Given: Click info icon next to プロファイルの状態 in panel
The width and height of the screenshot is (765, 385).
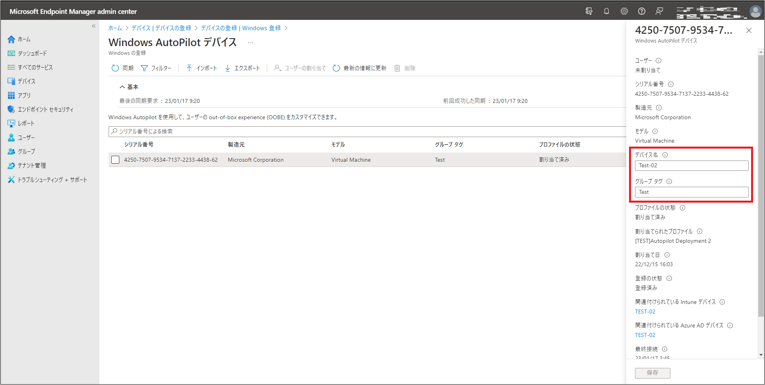Looking at the screenshot, I should click(x=682, y=208).
